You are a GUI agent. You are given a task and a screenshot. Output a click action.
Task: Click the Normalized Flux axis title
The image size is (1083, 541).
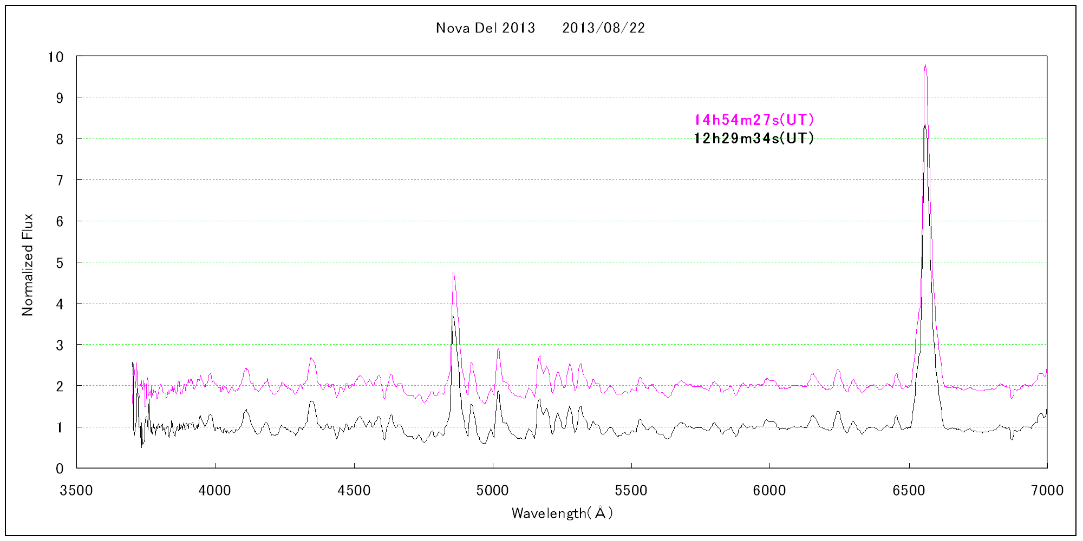(28, 265)
